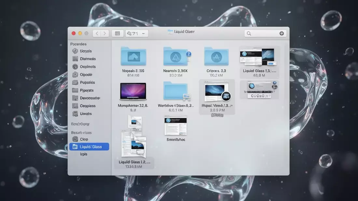This screenshot has height=201, width=358.
Task: Click inside the search field
Action: coord(265,33)
